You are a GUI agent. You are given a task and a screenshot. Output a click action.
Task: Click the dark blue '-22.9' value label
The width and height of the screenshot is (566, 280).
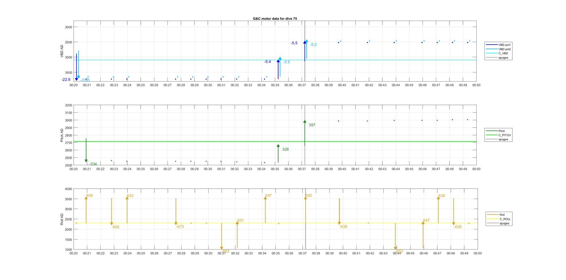coord(66,80)
